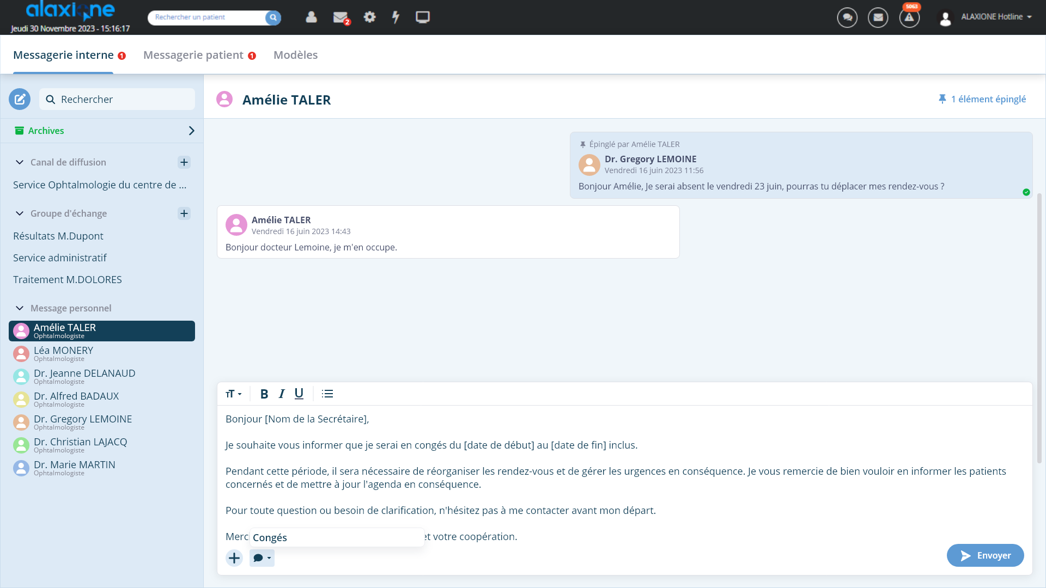Open the Modèles tab
The image size is (1046, 588).
tap(295, 55)
